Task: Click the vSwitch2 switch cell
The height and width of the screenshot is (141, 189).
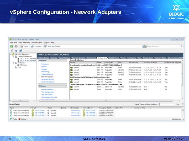Action: (121, 87)
